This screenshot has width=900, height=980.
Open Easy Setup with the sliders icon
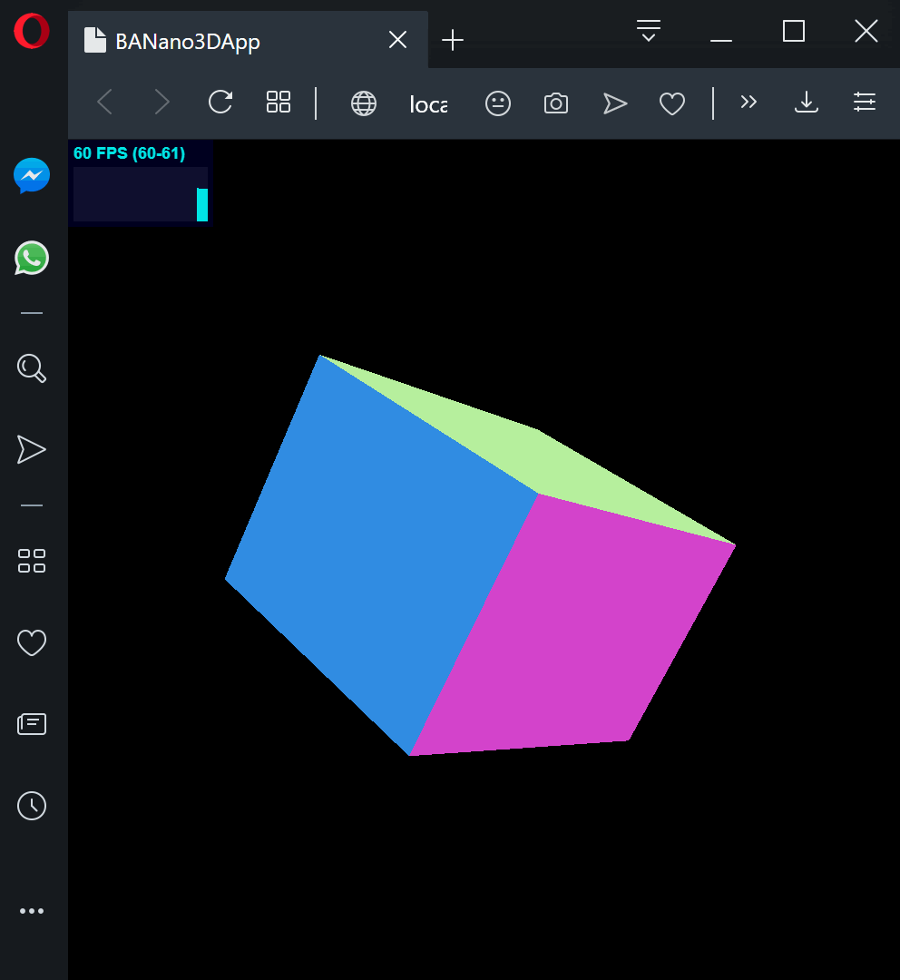coord(864,103)
